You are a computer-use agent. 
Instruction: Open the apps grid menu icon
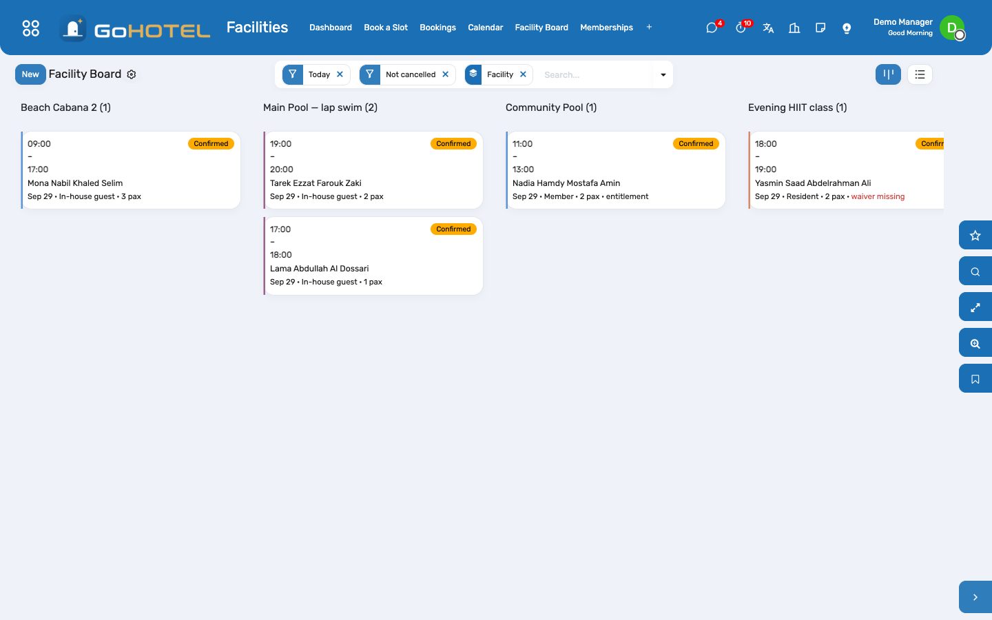[31, 28]
